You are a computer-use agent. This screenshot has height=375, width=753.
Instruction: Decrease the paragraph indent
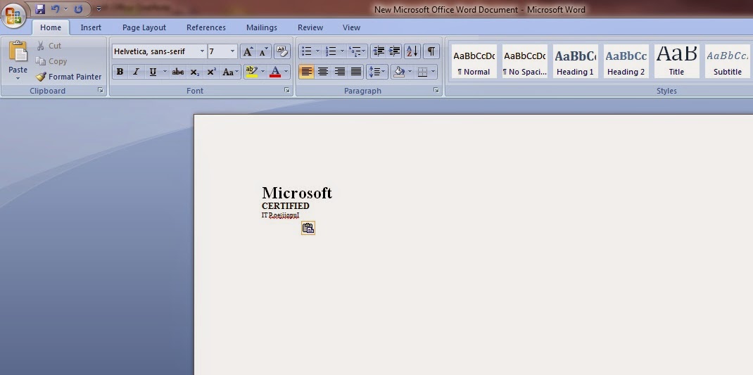pos(379,51)
